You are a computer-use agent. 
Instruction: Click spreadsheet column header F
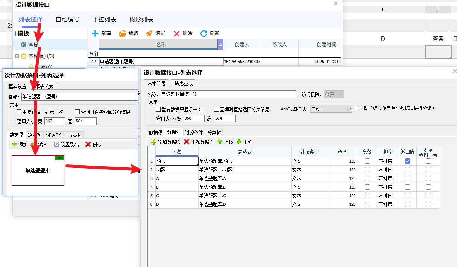pos(383,9)
